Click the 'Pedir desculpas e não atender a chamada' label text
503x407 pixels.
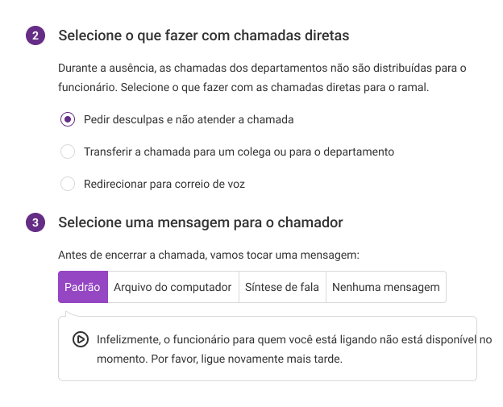pyautogui.click(x=189, y=119)
